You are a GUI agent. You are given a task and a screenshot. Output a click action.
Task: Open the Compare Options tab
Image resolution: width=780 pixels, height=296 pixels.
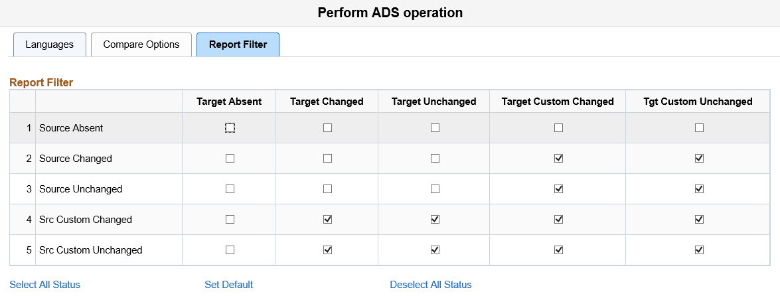click(141, 44)
